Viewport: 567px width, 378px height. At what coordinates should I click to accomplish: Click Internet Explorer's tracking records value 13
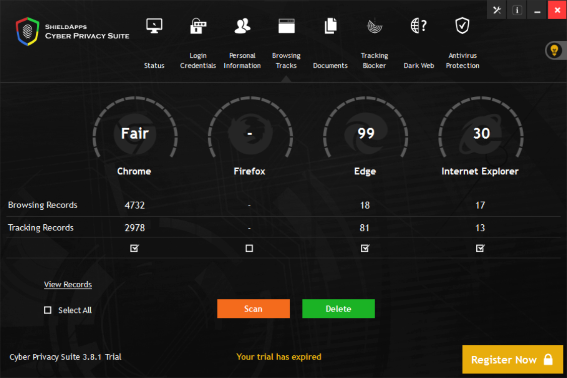[480, 228]
